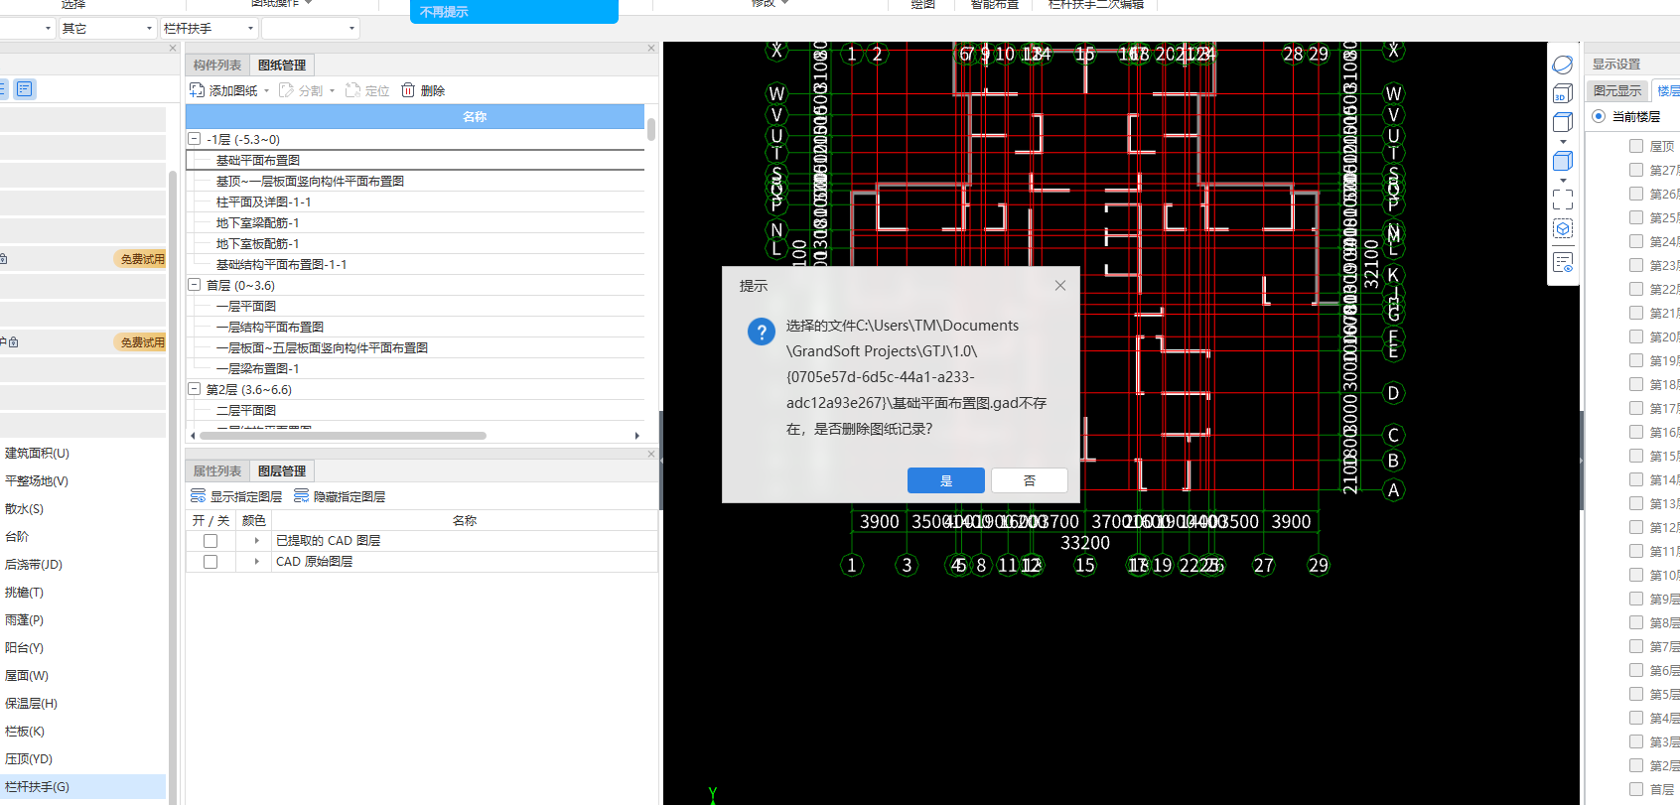Image resolution: width=1680 pixels, height=805 pixels.
Task: Switch to the 图纸管理 tab
Action: pyautogui.click(x=282, y=66)
